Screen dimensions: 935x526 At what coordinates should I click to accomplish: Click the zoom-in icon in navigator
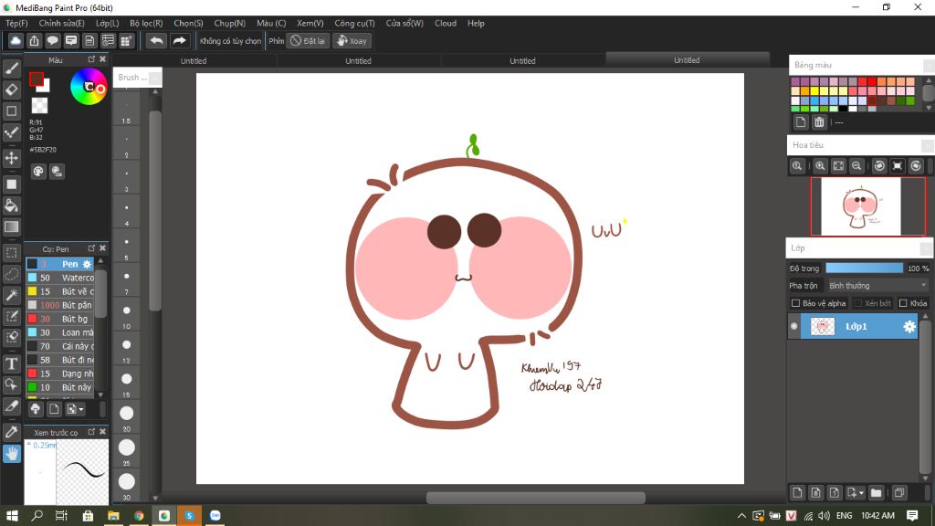pos(821,166)
